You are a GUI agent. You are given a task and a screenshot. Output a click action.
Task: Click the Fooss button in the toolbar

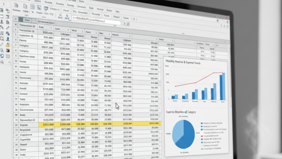[x=66, y=10]
